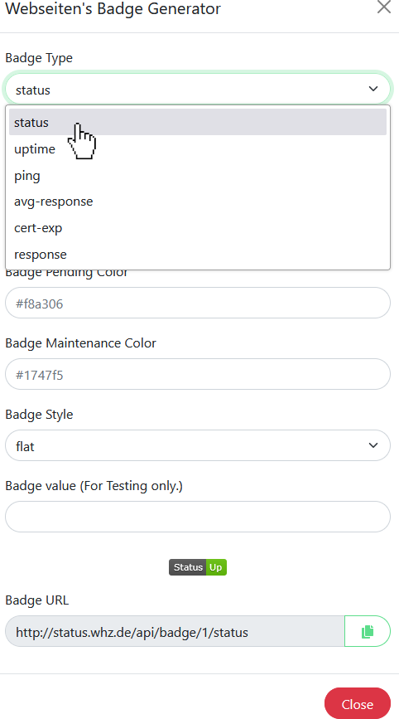399x719 pixels.
Task: Click the chevron arrow of Badge Style
Action: click(x=373, y=445)
